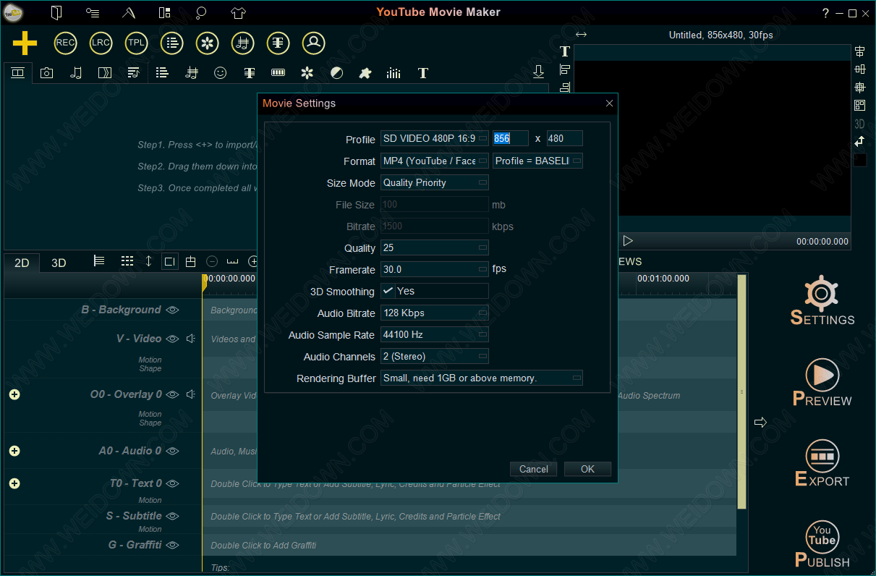Image resolution: width=876 pixels, height=576 pixels.
Task: Click the yellow timeline playhead marker
Action: [x=205, y=284]
